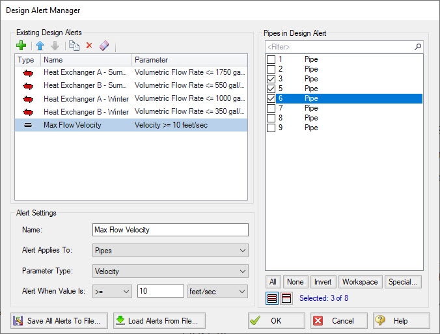Open Help for Design Alert Manager
This screenshot has width=440, height=334.
coord(402,321)
